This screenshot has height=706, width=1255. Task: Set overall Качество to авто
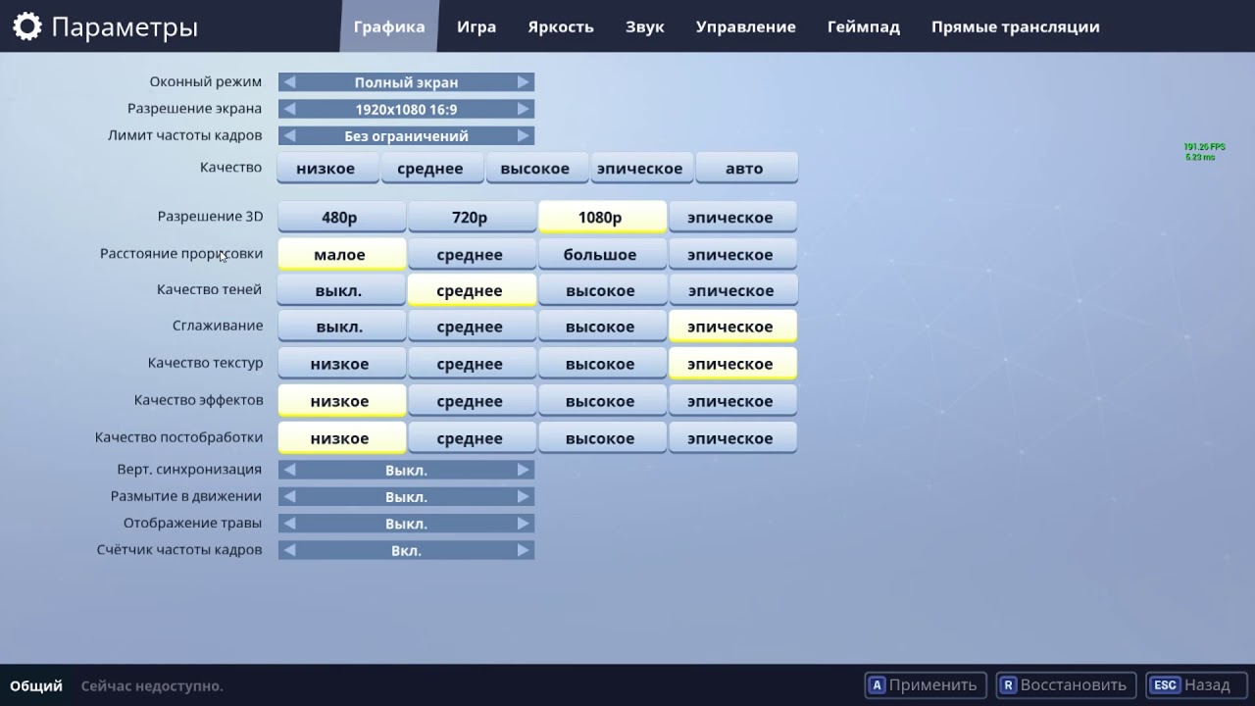click(x=745, y=168)
